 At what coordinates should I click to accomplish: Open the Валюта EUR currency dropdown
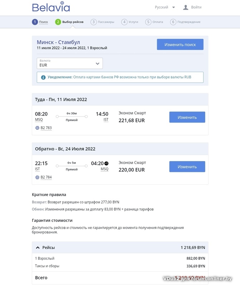(70, 63)
